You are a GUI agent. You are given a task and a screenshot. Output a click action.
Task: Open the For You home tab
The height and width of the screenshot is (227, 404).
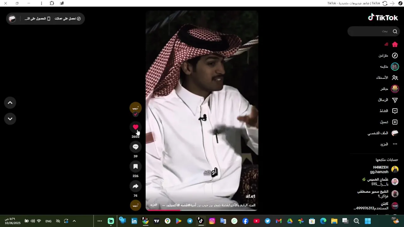[x=391, y=44]
